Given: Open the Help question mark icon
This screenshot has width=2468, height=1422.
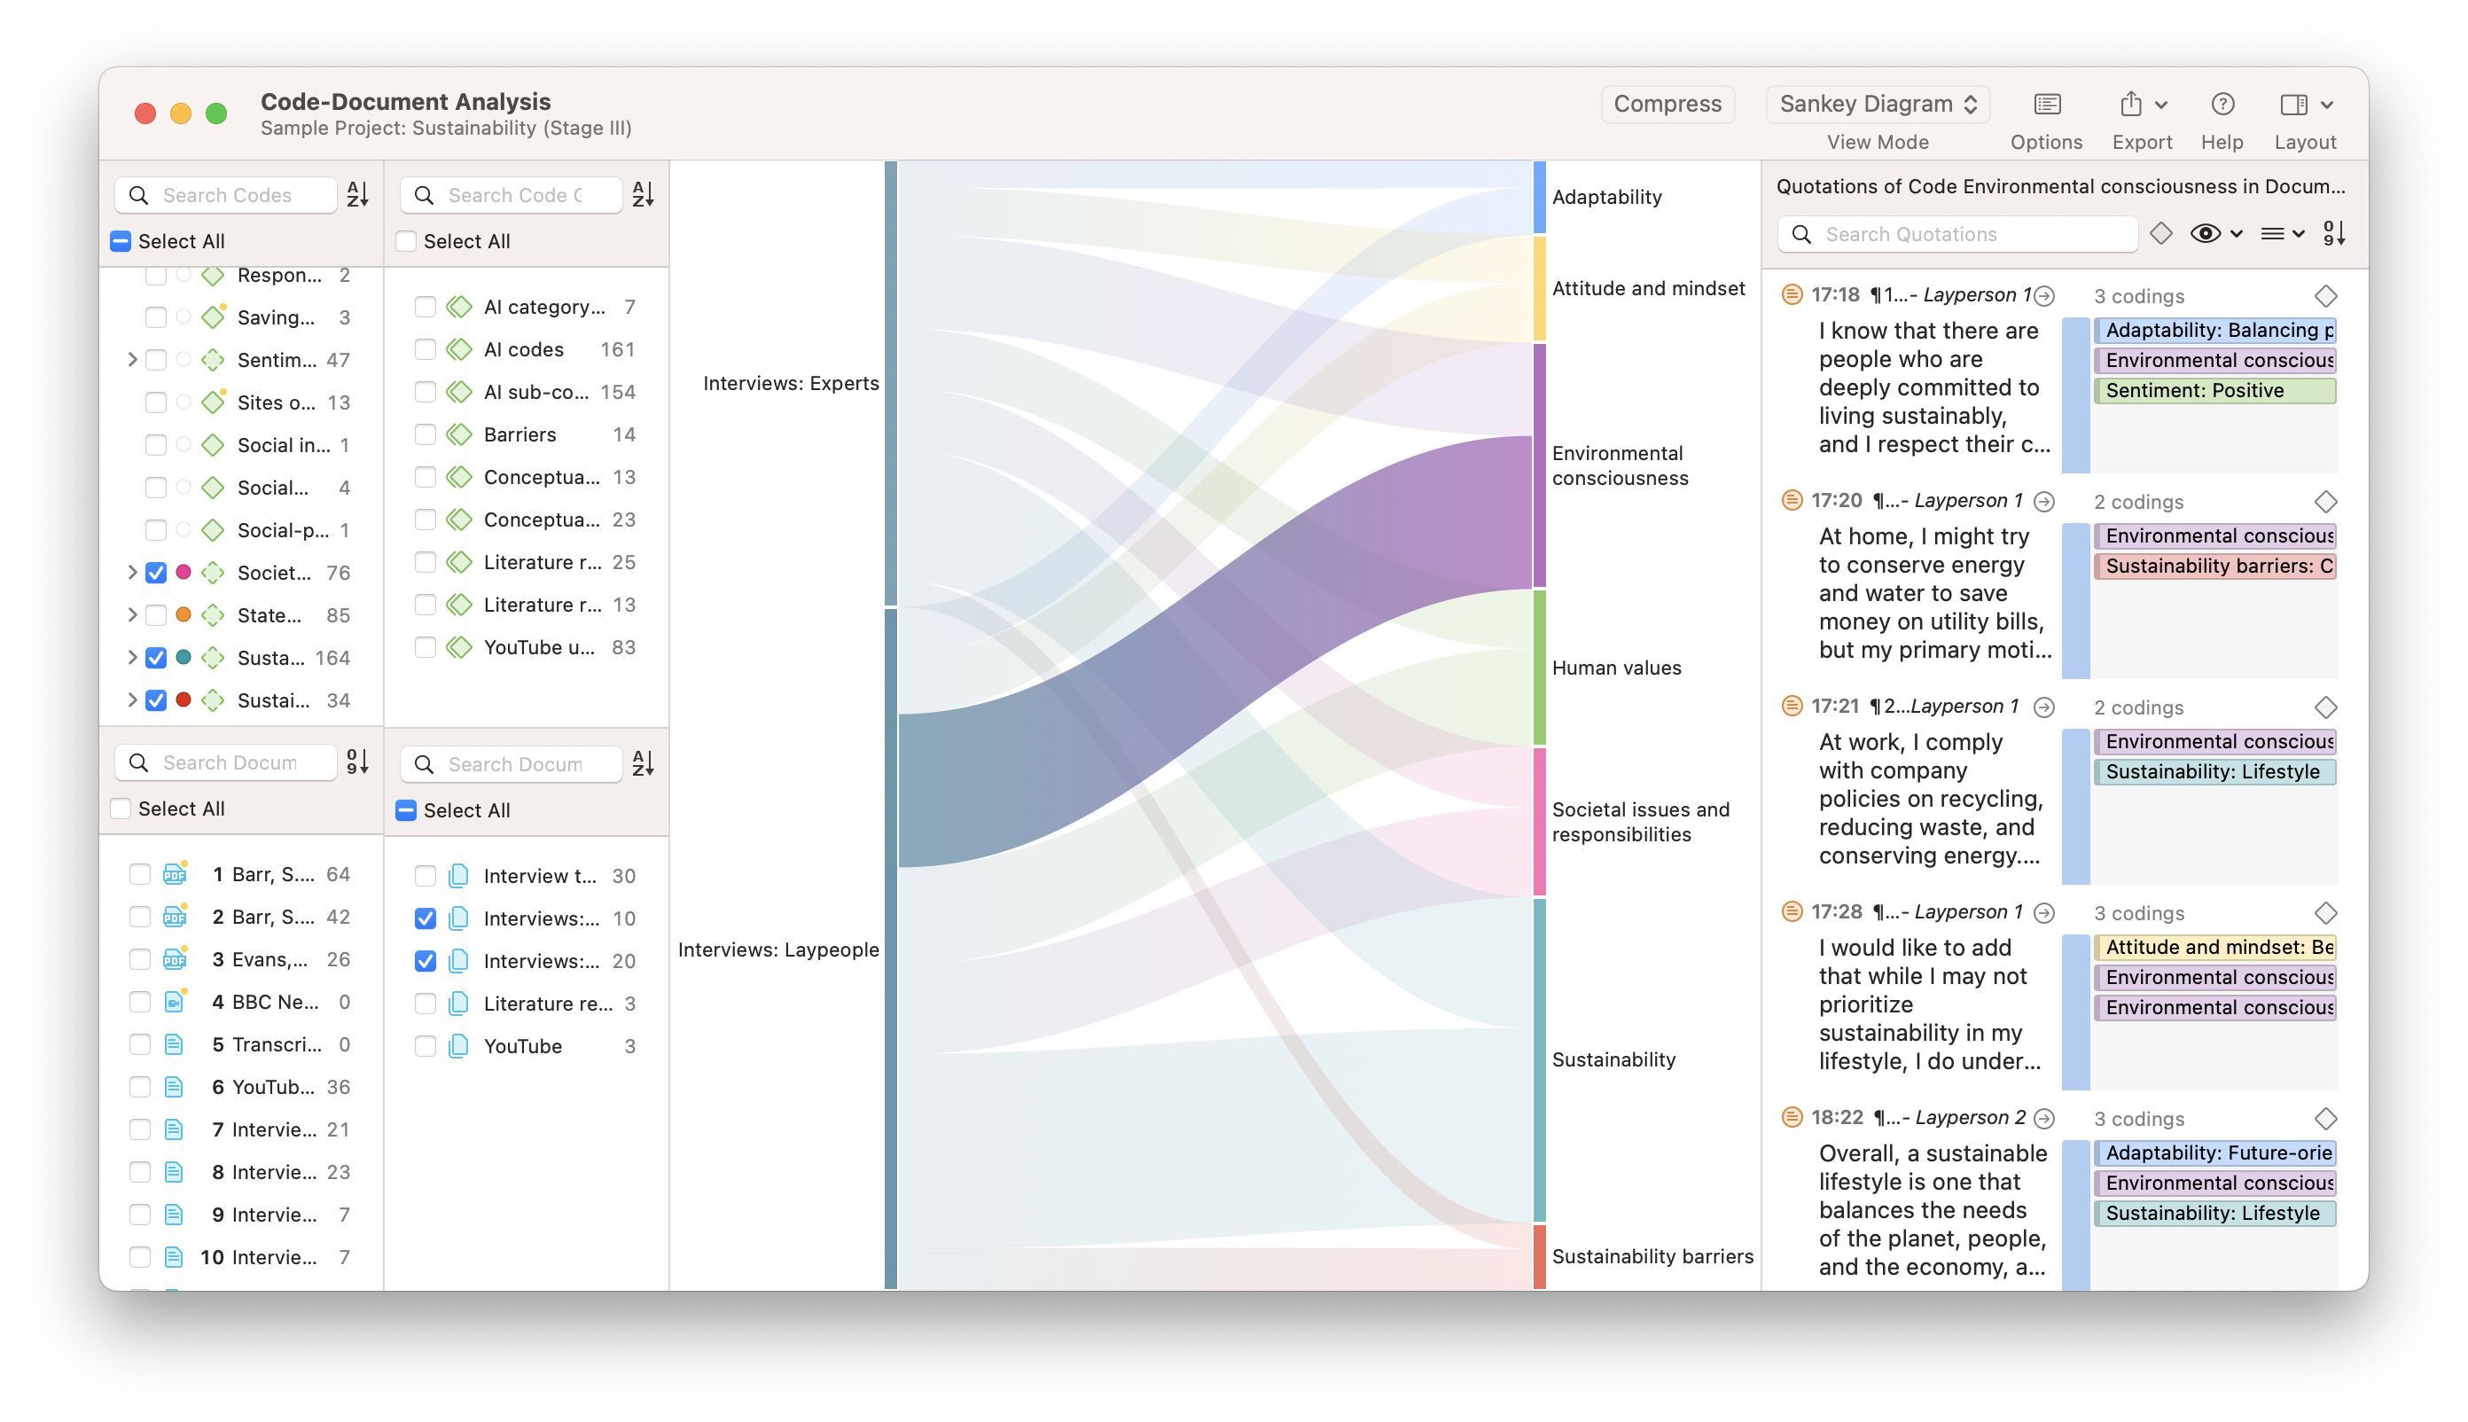Looking at the screenshot, I should (x=2222, y=105).
